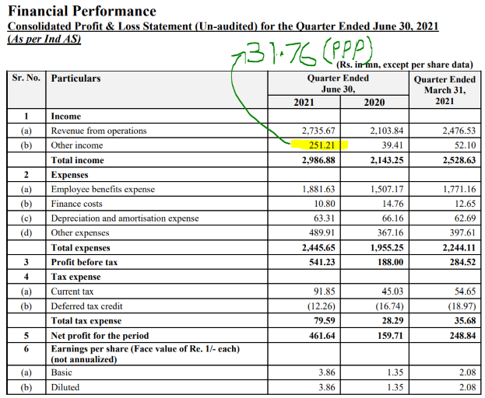Image resolution: width=485 pixels, height=398 pixels.
Task: Click total income value 2,986.88
Action: point(318,160)
